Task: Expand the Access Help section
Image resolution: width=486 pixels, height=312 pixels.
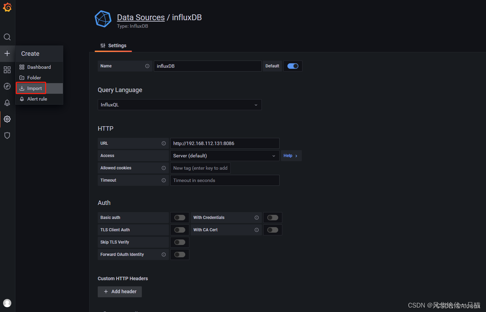Action: [291, 156]
